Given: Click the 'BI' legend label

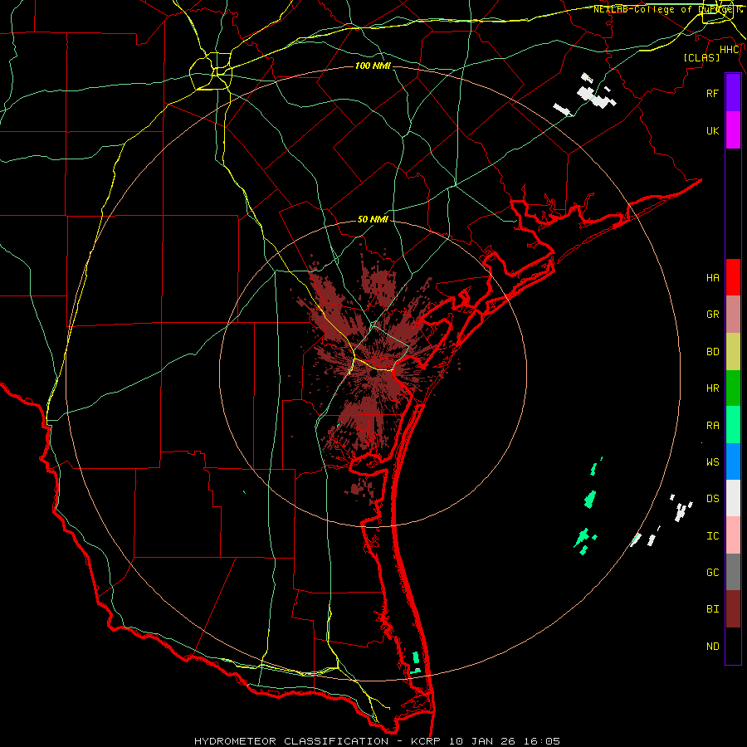Looking at the screenshot, I should (x=713, y=609).
